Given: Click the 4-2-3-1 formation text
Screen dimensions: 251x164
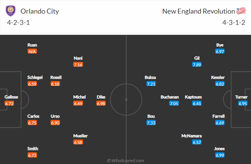Looking at the screenshot, I should pyautogui.click(x=18, y=23).
